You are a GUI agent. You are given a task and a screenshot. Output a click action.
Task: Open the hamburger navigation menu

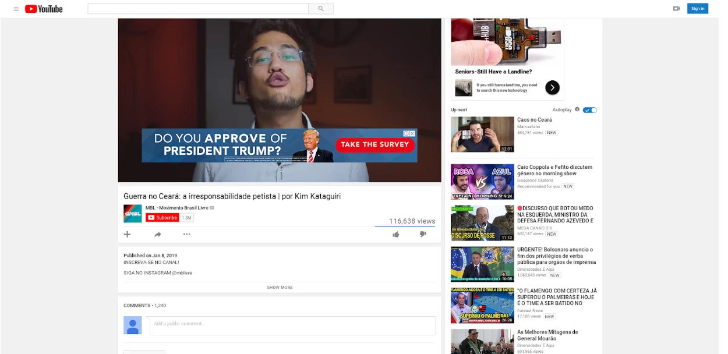pos(16,8)
